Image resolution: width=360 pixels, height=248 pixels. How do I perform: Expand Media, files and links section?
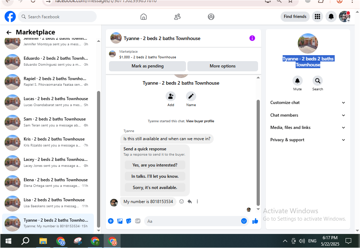pyautogui.click(x=308, y=128)
